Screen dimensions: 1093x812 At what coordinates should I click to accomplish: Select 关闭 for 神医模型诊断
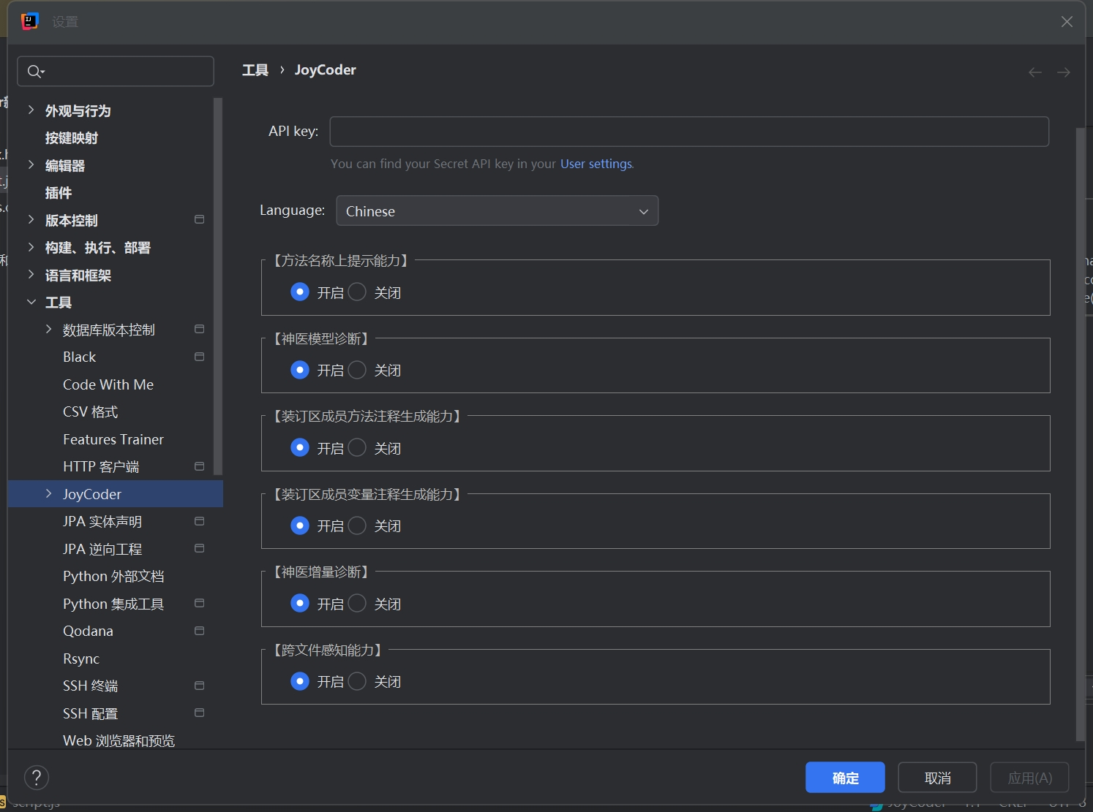(357, 370)
